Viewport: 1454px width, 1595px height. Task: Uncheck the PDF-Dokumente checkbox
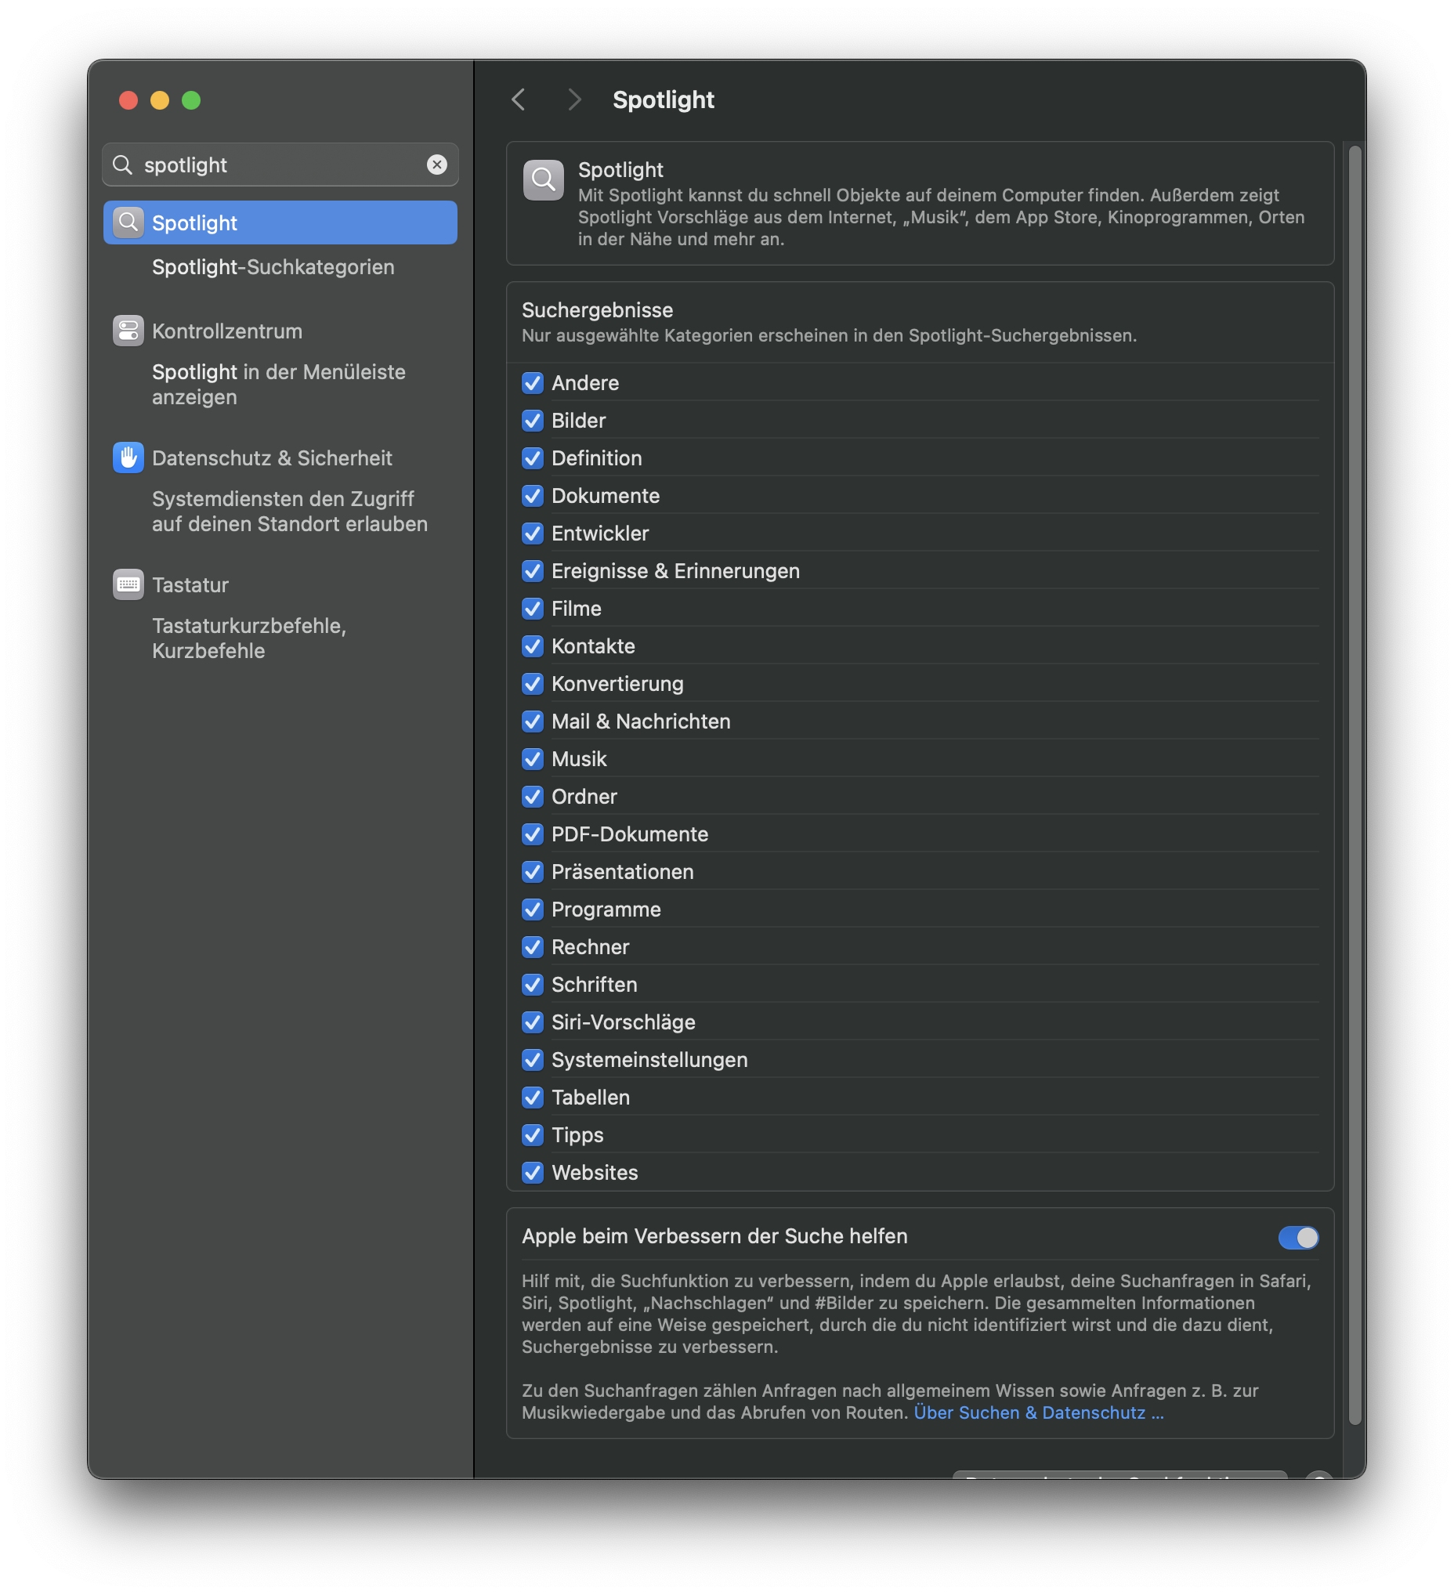pyautogui.click(x=533, y=834)
